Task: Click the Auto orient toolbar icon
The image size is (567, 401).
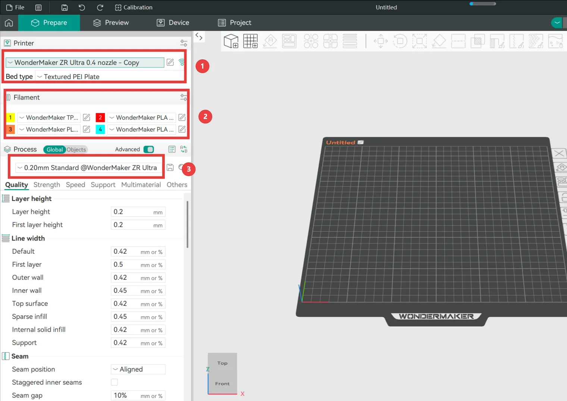Action: (x=270, y=41)
